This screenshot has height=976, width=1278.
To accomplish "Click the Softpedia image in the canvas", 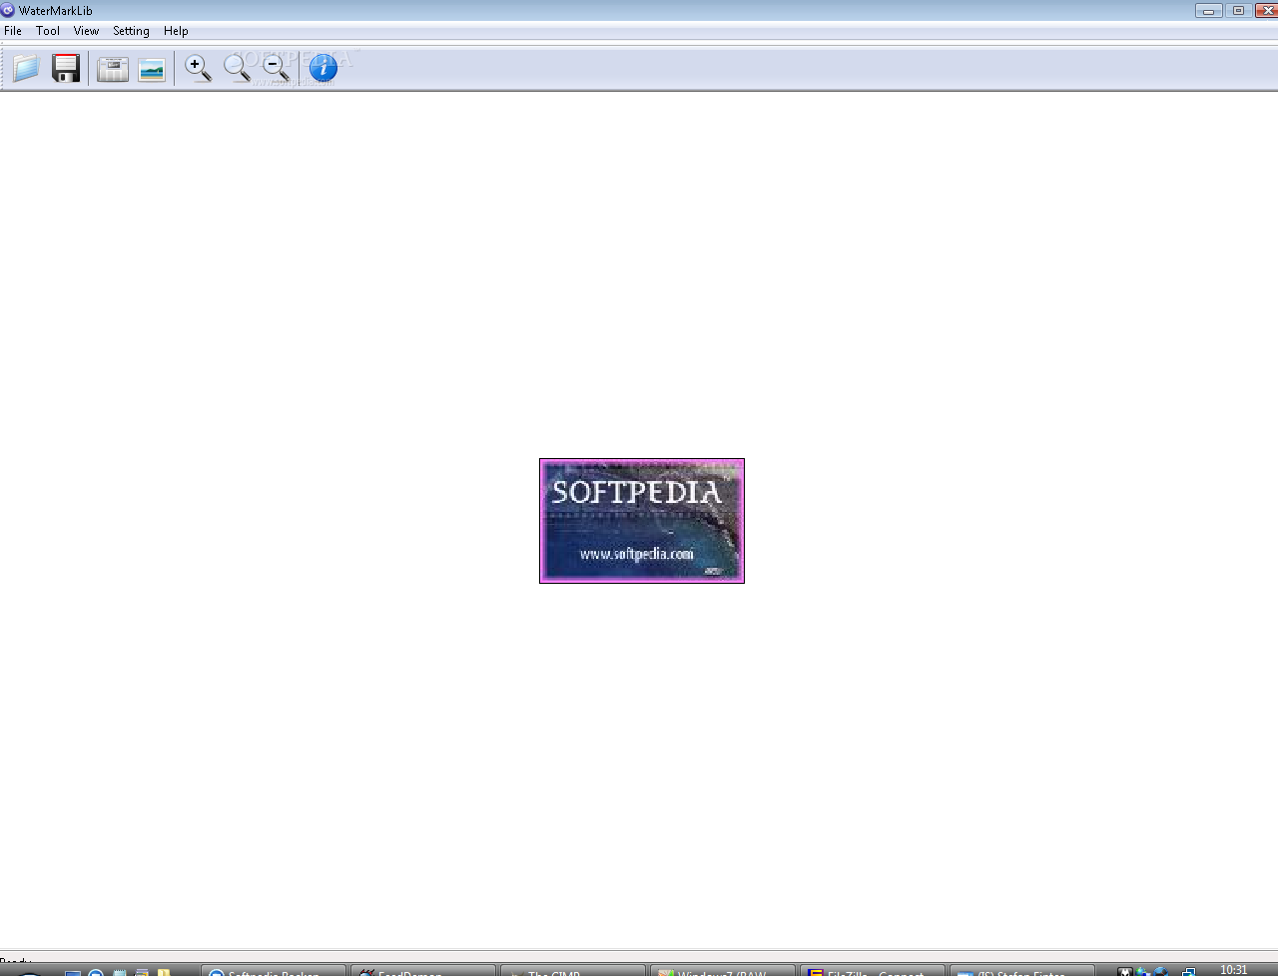I will pos(642,521).
